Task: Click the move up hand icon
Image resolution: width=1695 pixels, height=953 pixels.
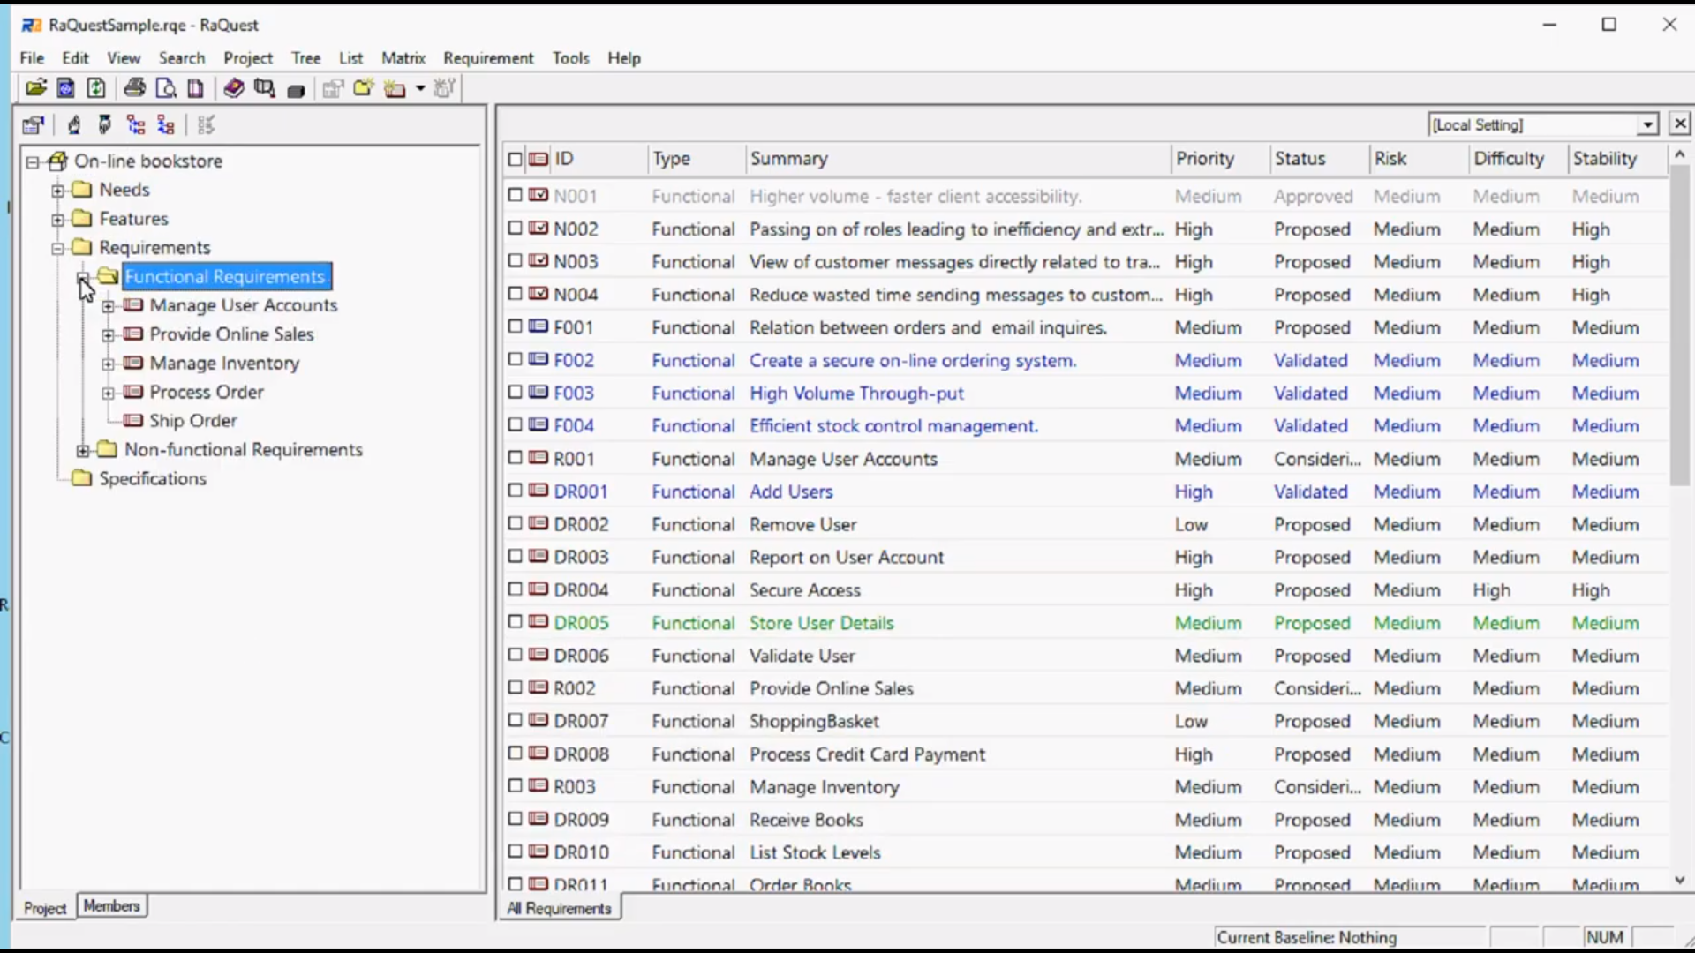Action: coord(74,125)
